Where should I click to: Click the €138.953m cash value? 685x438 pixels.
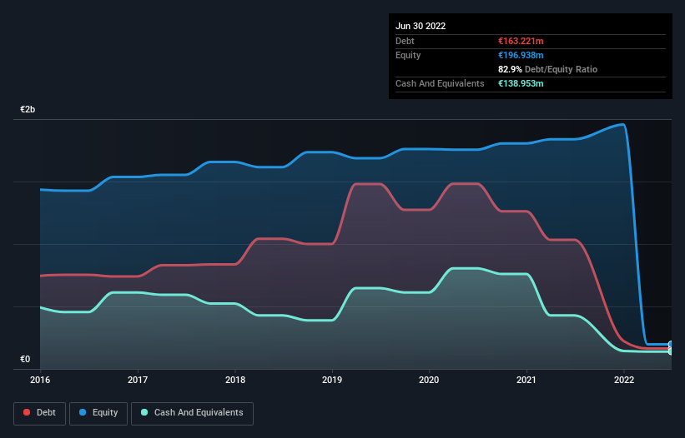click(x=521, y=83)
